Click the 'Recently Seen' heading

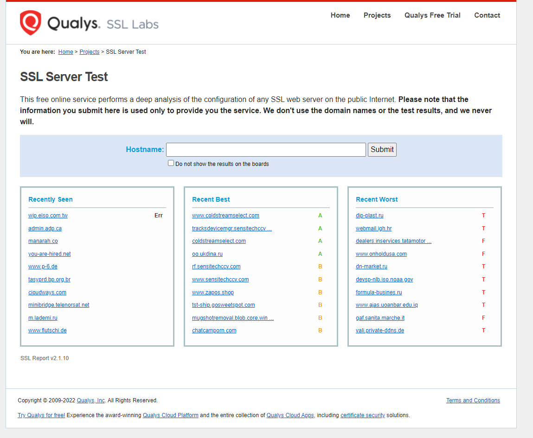51,199
